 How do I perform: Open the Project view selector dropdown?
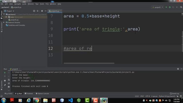(9, 11)
